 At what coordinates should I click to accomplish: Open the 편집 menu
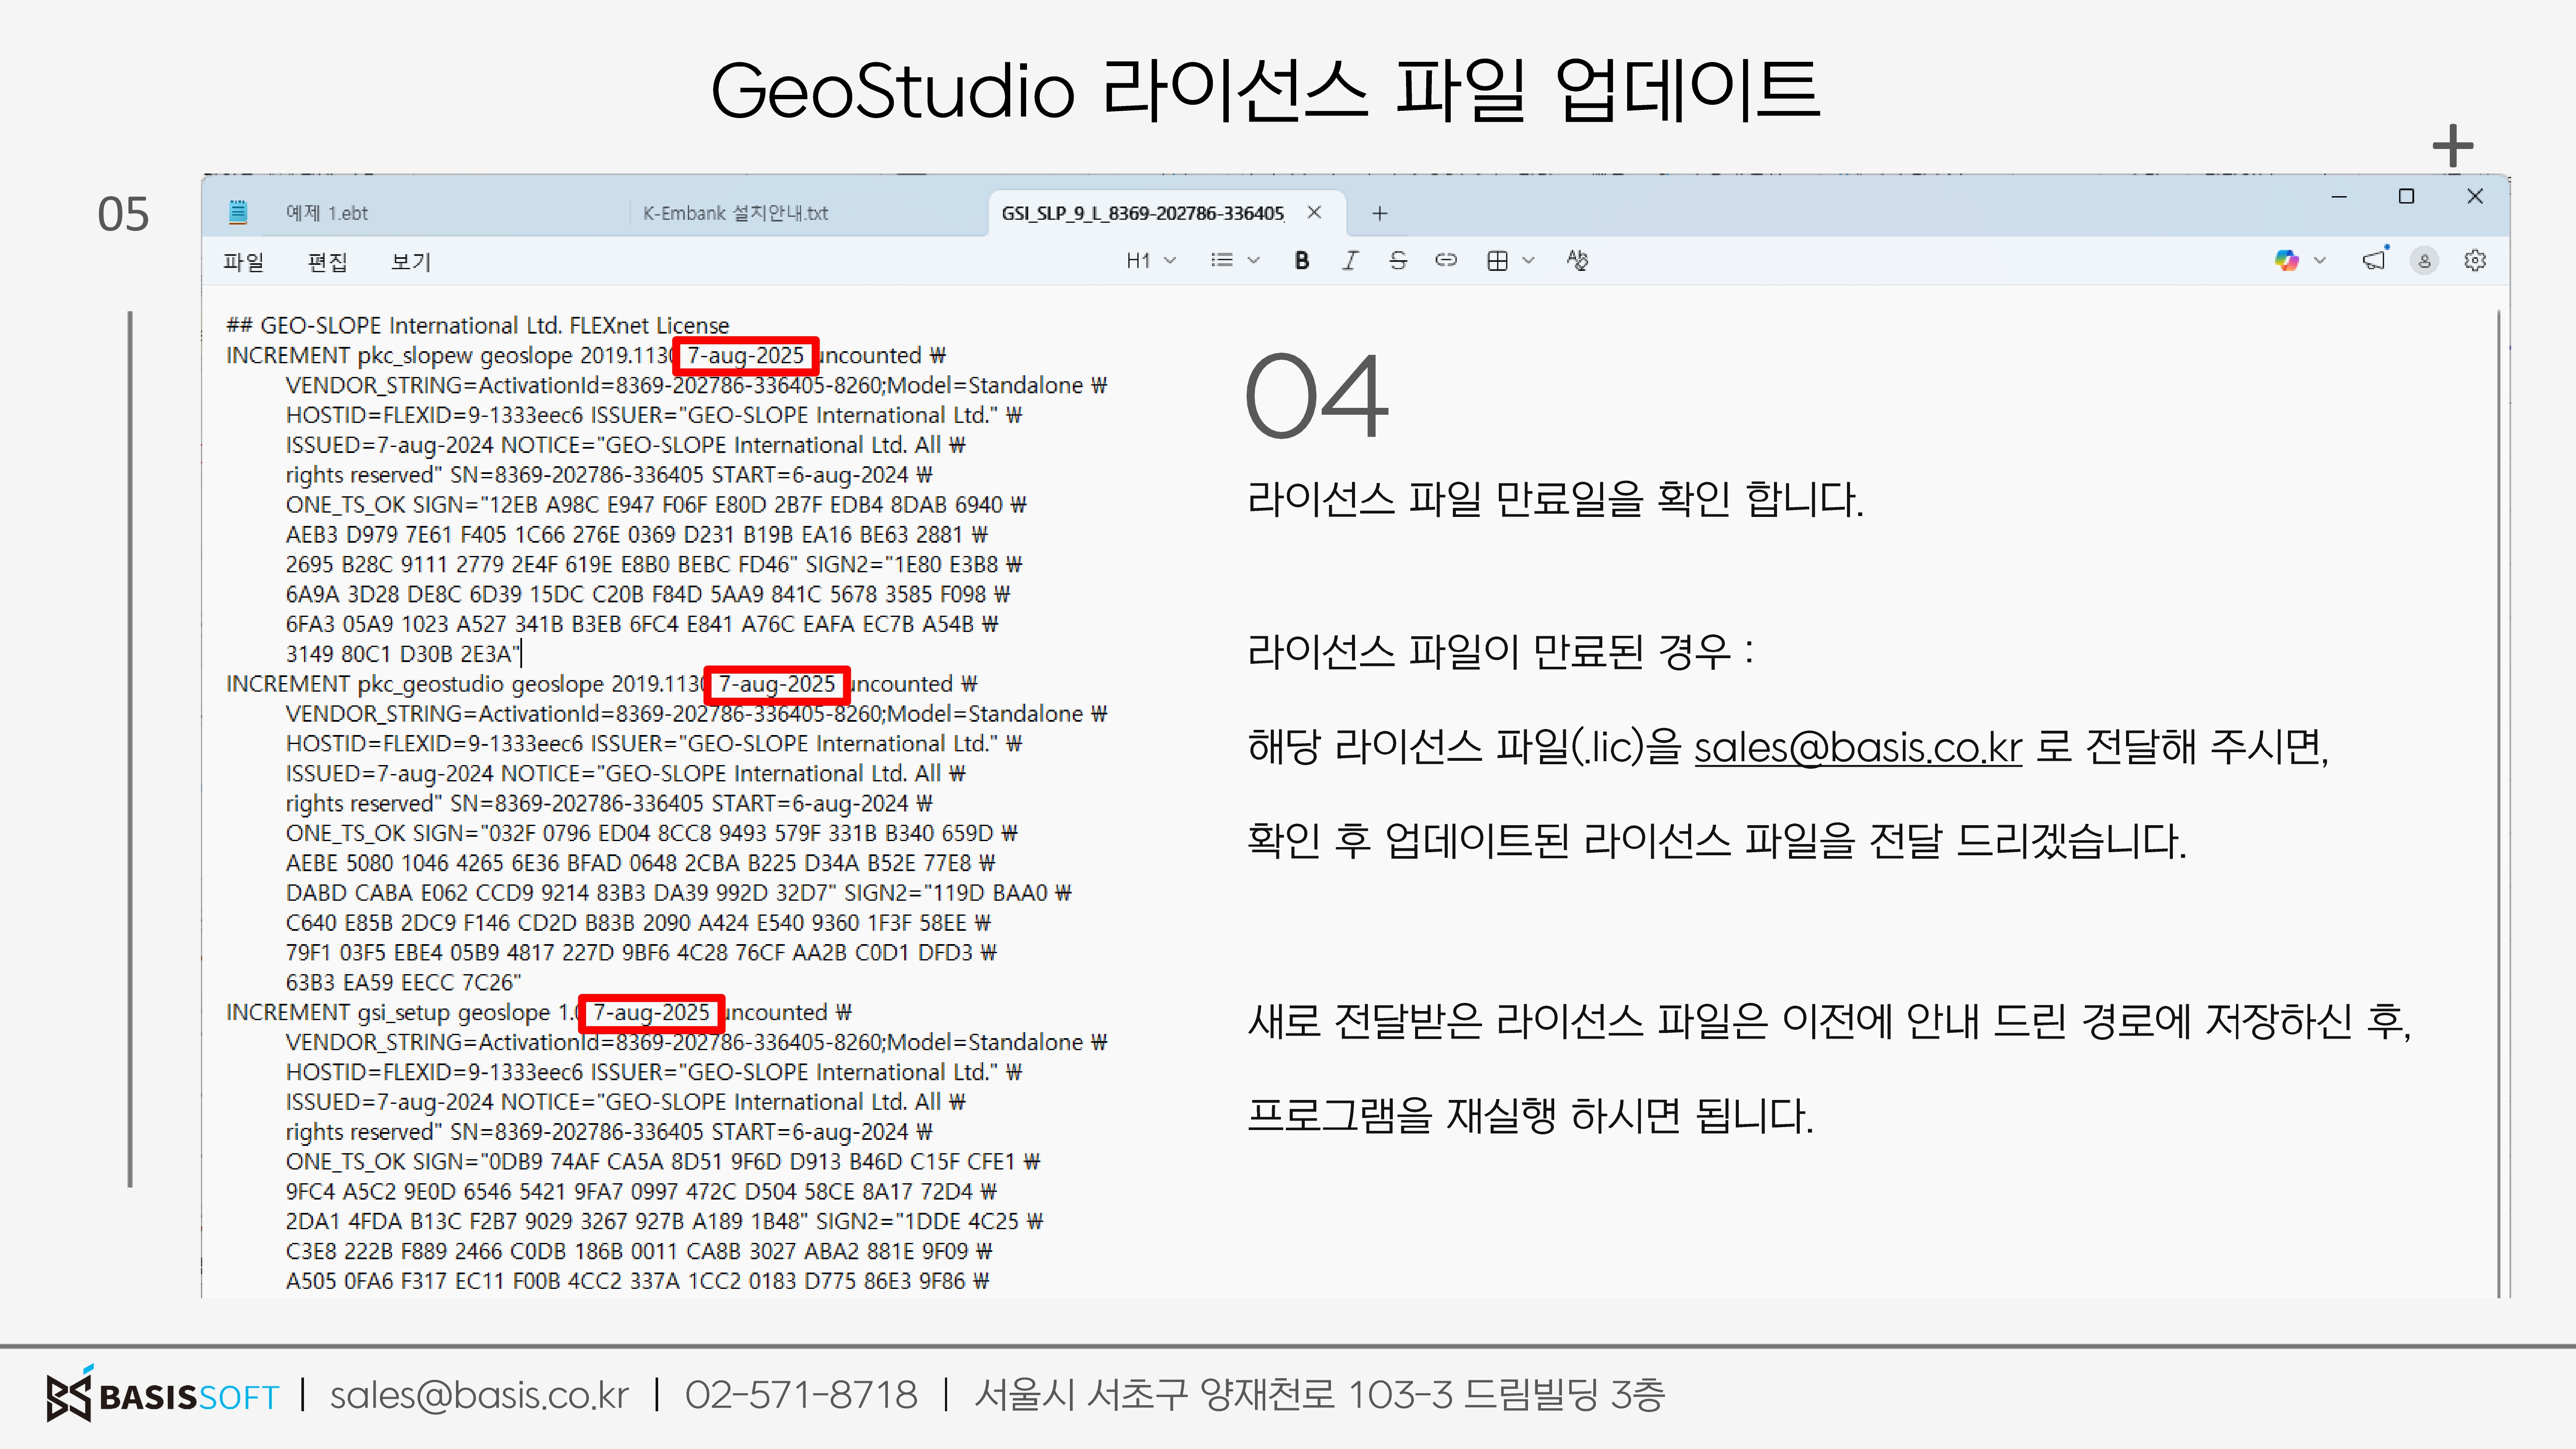[x=327, y=262]
